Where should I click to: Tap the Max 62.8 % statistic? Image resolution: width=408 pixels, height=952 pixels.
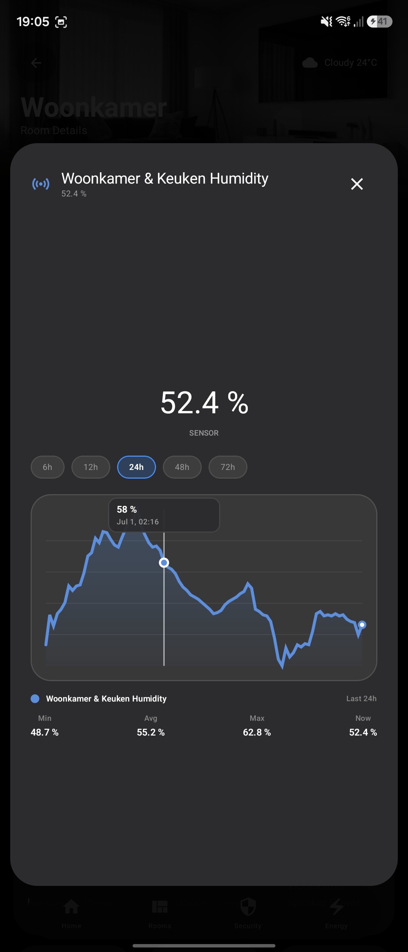point(257,726)
